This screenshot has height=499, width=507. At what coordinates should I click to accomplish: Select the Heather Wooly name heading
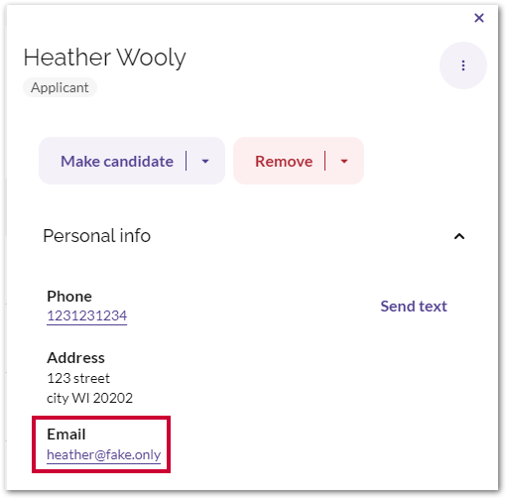[x=104, y=58]
